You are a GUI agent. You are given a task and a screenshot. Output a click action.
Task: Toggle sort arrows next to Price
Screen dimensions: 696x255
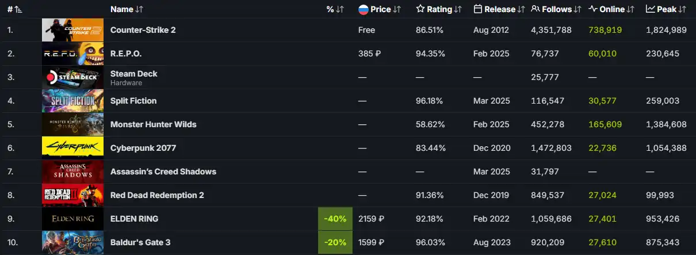click(400, 9)
